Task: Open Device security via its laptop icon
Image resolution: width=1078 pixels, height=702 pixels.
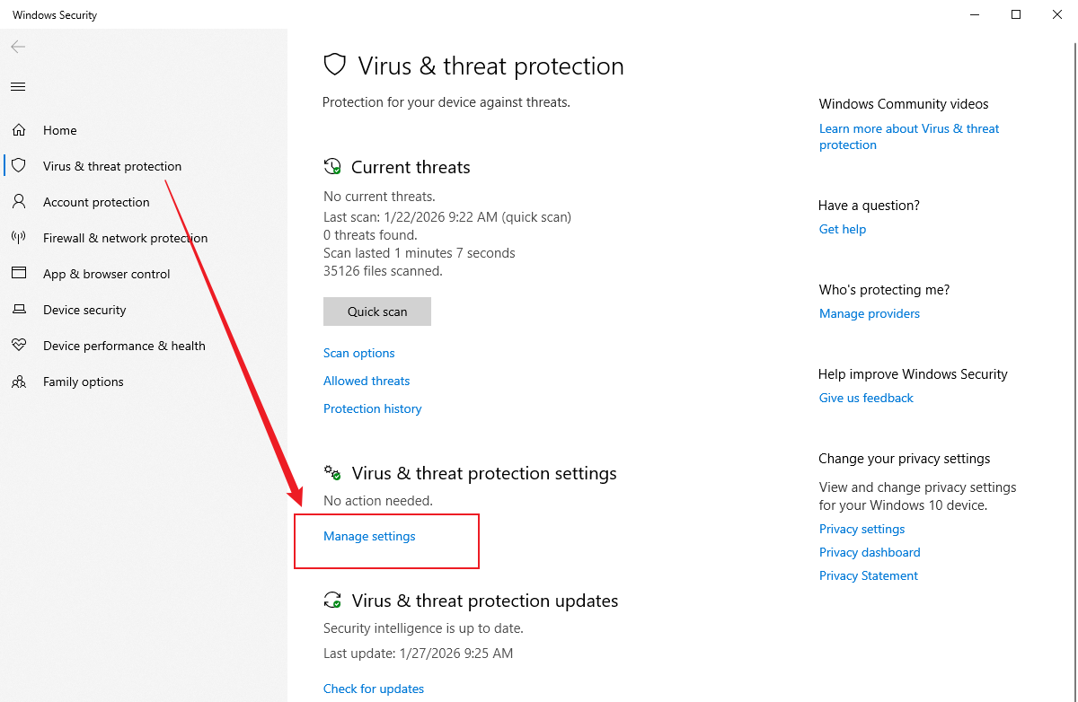Action: coord(19,309)
